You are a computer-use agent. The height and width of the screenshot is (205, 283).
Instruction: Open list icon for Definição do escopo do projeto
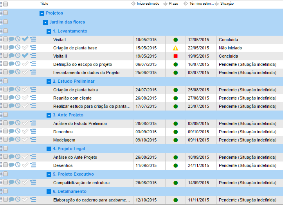tap(33, 64)
